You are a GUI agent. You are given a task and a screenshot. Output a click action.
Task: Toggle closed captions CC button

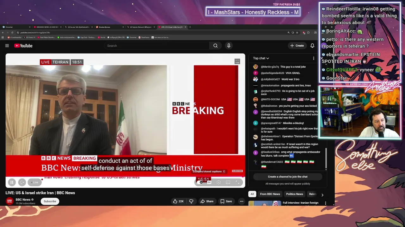point(209,182)
